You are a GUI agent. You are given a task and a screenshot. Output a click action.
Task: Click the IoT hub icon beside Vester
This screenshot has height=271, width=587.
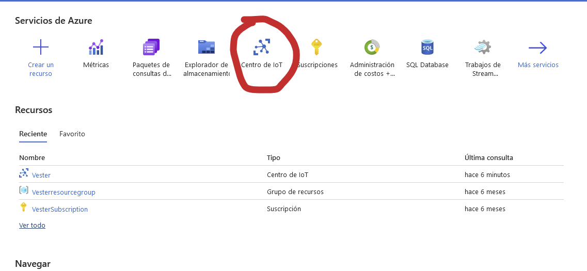coord(24,173)
